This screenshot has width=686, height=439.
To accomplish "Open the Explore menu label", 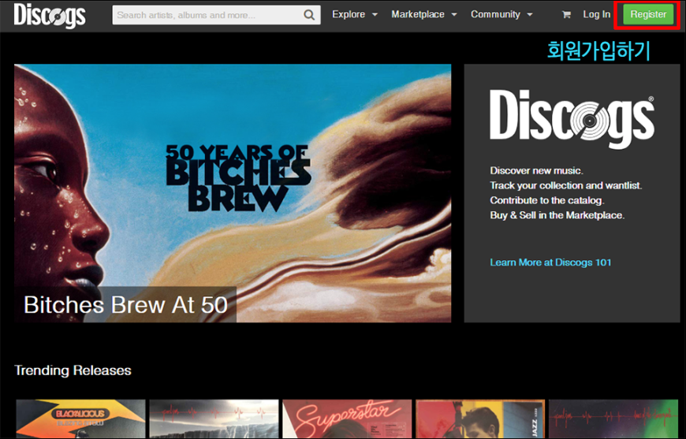I will tap(349, 14).
